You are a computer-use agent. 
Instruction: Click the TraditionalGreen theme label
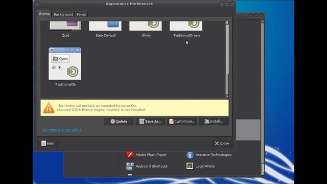186,35
